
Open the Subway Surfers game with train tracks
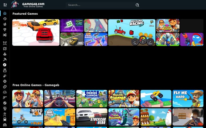pos(124,99)
